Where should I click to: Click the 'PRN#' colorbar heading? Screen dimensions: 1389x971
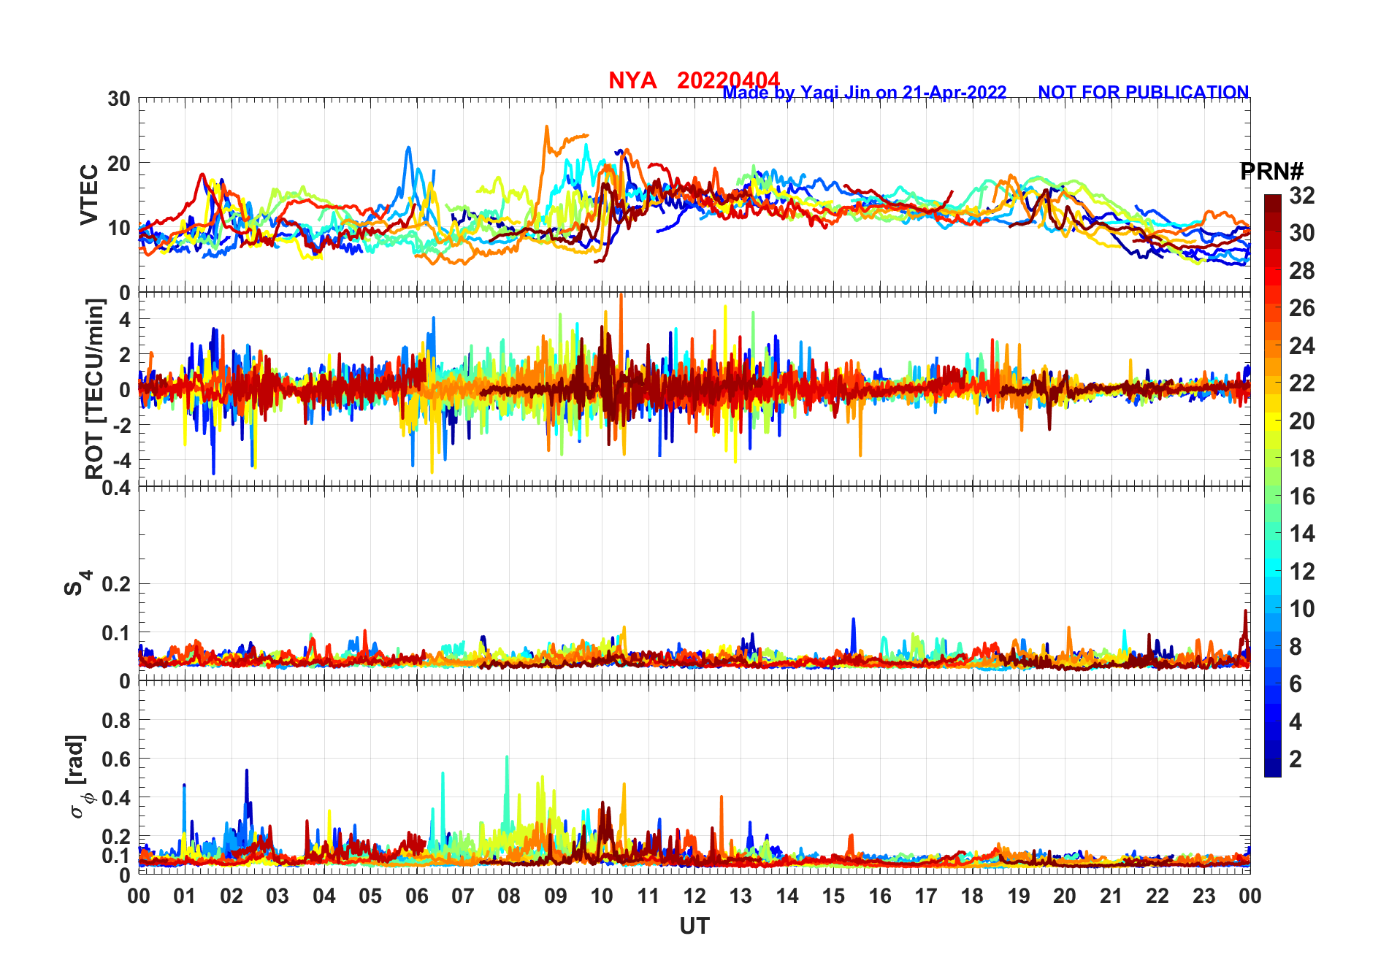(x=1272, y=172)
